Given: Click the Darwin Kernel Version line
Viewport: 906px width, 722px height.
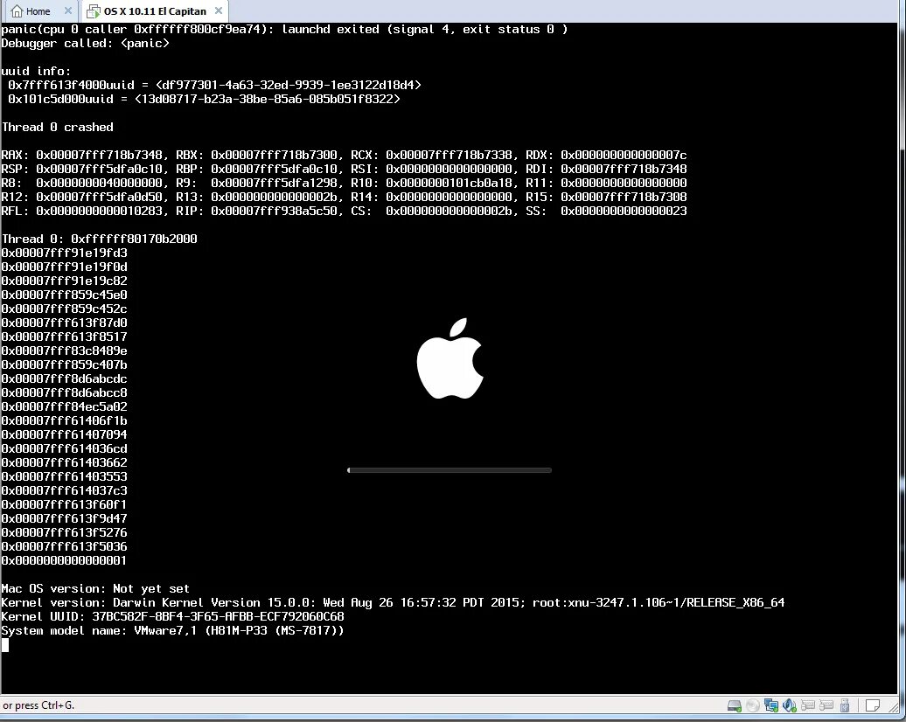Looking at the screenshot, I should 393,602.
